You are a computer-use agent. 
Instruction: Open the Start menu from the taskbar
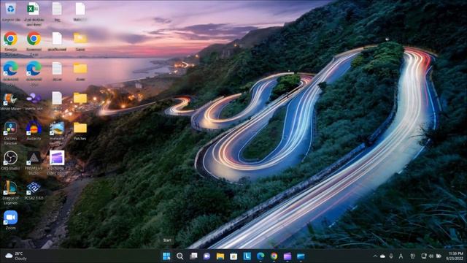(166, 256)
